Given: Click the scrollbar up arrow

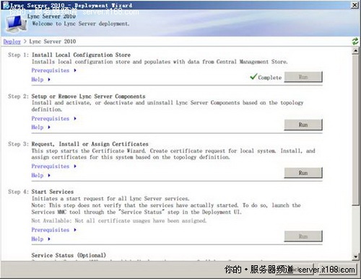Looking at the screenshot, I should coord(355,50).
